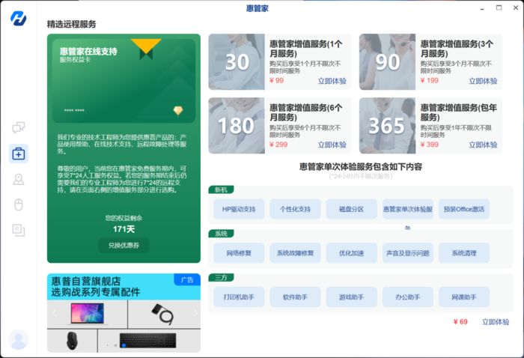
Task: Click 惠管家增值服务(6个月服务) title
Action: (x=305, y=112)
